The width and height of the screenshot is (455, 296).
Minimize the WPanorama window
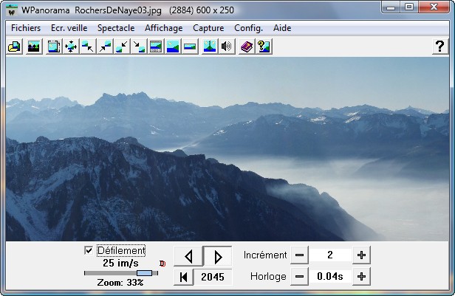[391, 7]
